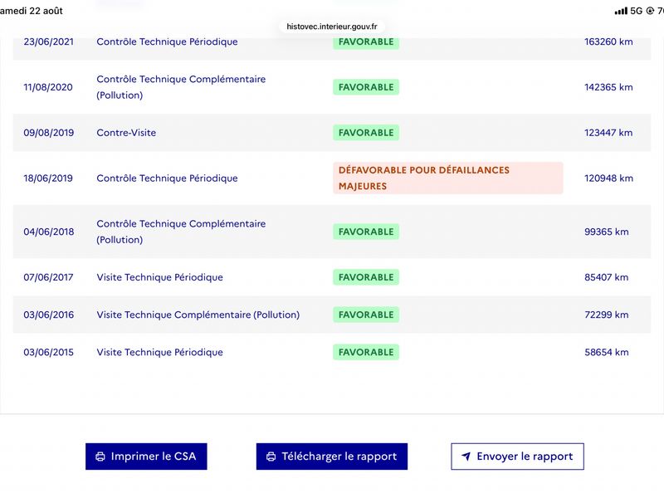The image size is (664, 498).
Task: Tap the histovec.interieur.gouv.fr address bar
Action: 331,27
